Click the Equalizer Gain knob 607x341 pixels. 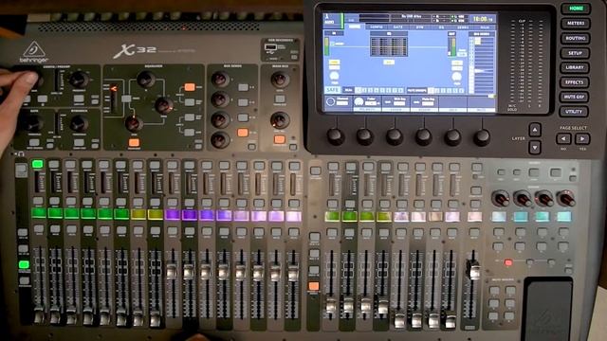134,123
